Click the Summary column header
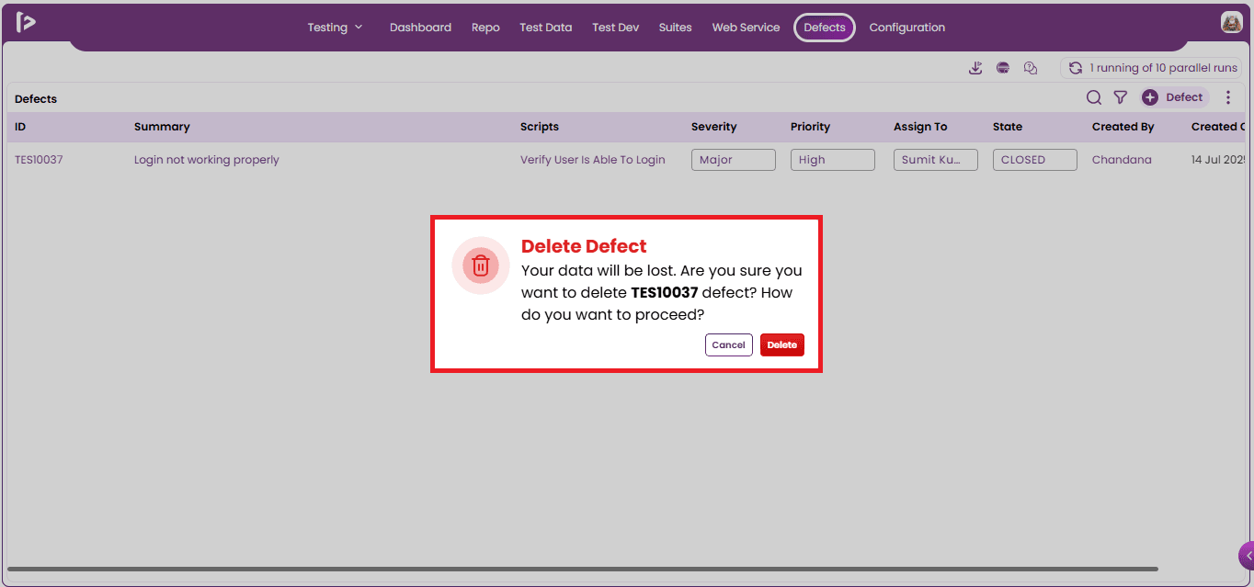1254x587 pixels. pos(162,127)
